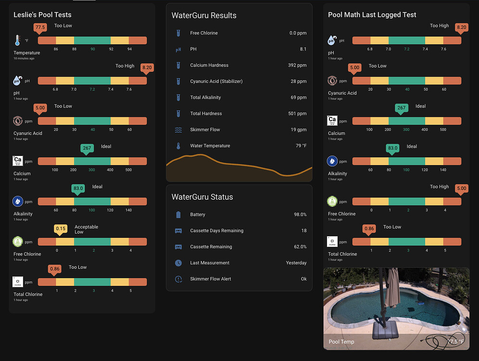Open the Last Measurement Yesterday row
Viewport: 479px width, 361px height.
[x=239, y=263]
